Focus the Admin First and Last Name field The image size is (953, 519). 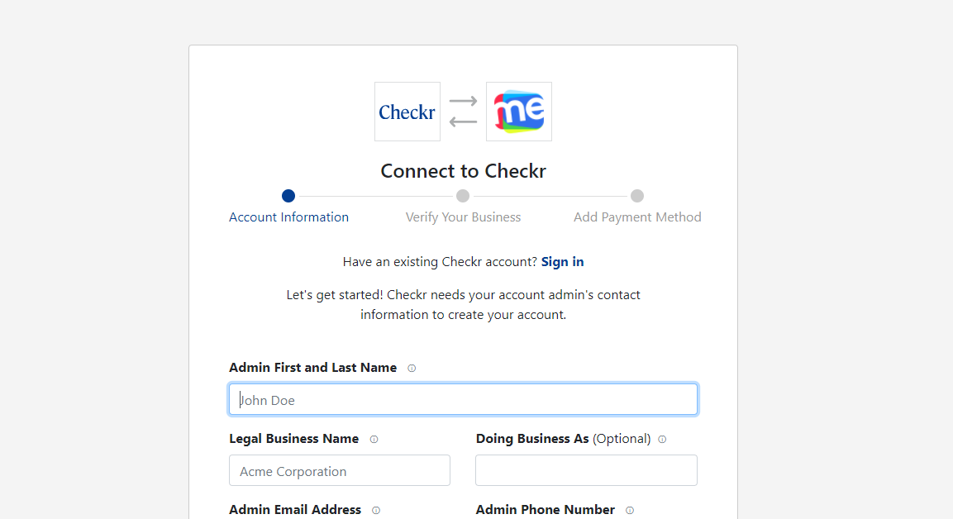[463, 400]
